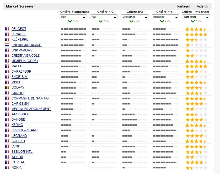Sort Note Invest. column descending with green arrow

193,21
